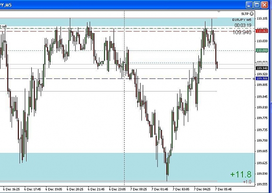
Task: Click the 109.665 price axis label
Action: coord(262,151)
